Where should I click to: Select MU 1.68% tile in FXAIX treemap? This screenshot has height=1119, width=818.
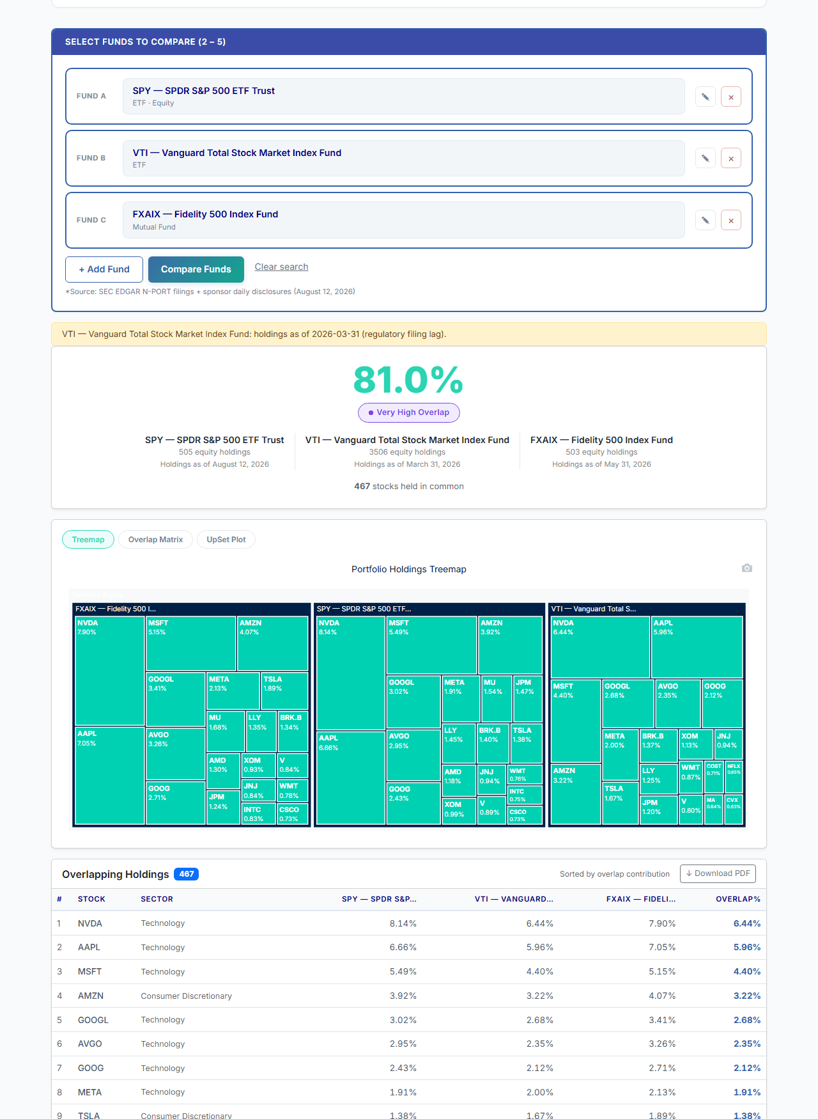point(226,732)
